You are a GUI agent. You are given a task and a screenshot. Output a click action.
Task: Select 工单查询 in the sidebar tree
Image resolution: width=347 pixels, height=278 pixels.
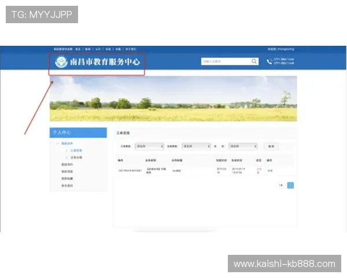[x=76, y=151]
